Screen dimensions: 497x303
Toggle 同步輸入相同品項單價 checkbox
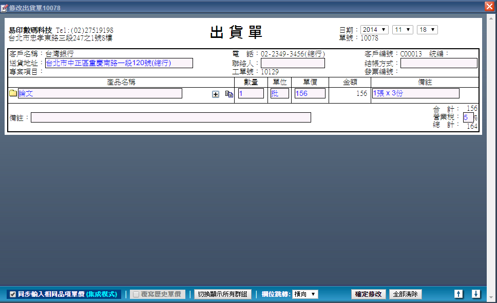13,294
